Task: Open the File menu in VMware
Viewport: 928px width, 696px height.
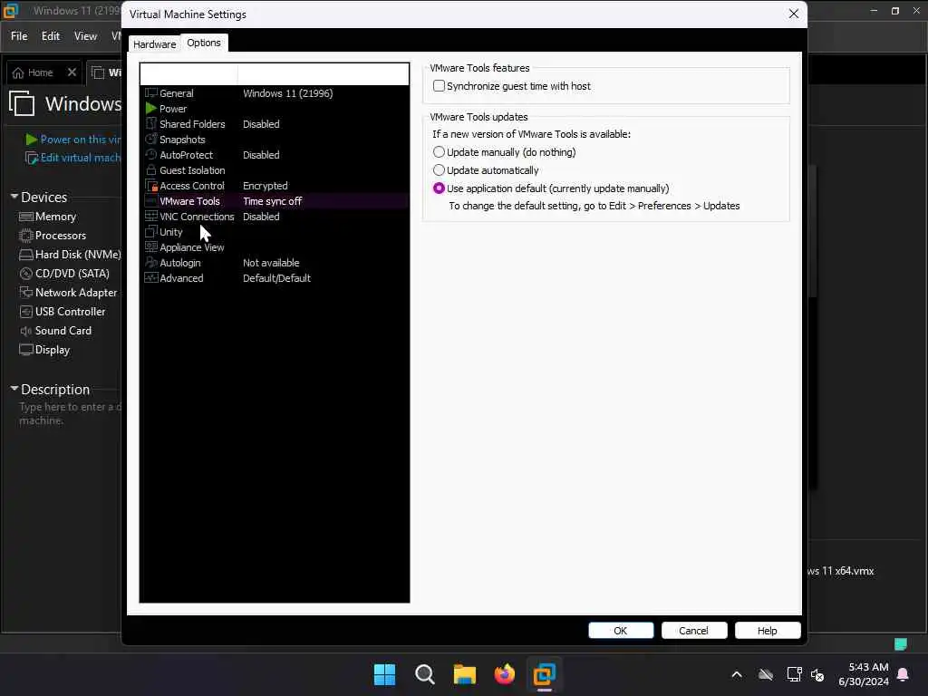Action: (19, 36)
